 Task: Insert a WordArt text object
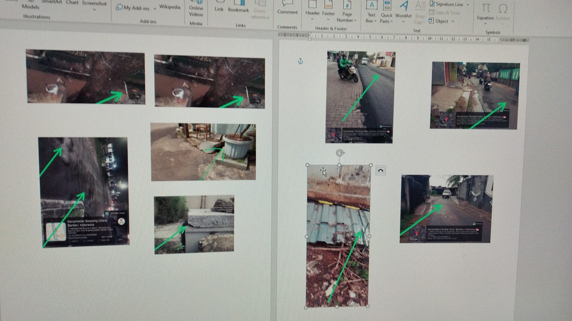click(403, 7)
